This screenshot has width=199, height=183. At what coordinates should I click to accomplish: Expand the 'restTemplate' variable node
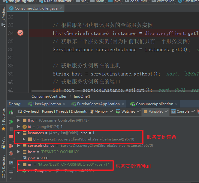pyautogui.click(x=19, y=171)
